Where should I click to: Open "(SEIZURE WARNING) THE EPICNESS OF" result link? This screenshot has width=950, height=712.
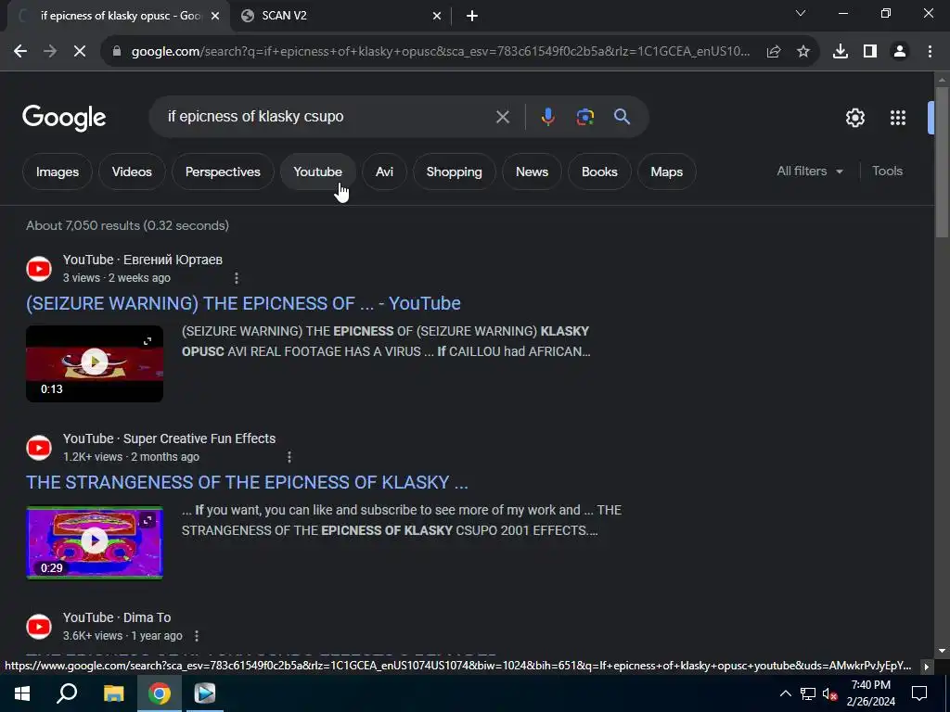tap(243, 303)
